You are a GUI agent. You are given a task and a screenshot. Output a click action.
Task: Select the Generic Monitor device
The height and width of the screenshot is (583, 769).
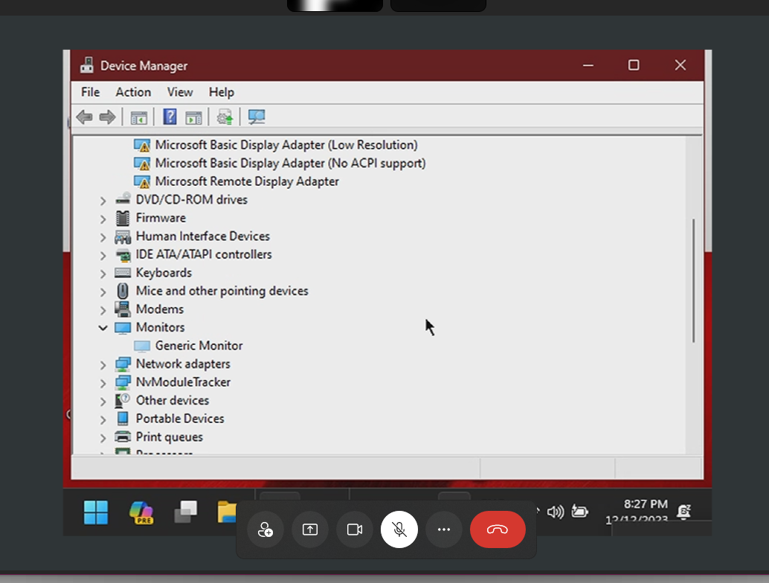(x=199, y=346)
